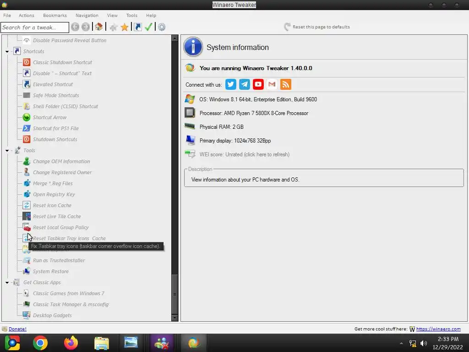Click the Reset Local Group Policy icon

pos(27,227)
